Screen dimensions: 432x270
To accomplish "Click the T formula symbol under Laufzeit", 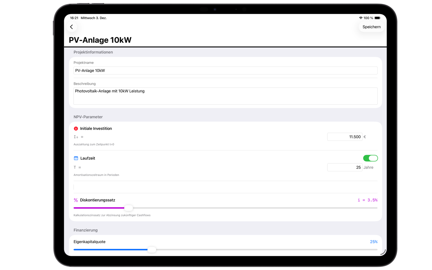I will (x=75, y=167).
